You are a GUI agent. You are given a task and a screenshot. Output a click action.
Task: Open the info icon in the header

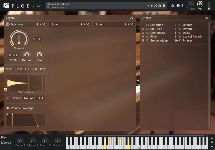pyautogui.click(x=178, y=6)
